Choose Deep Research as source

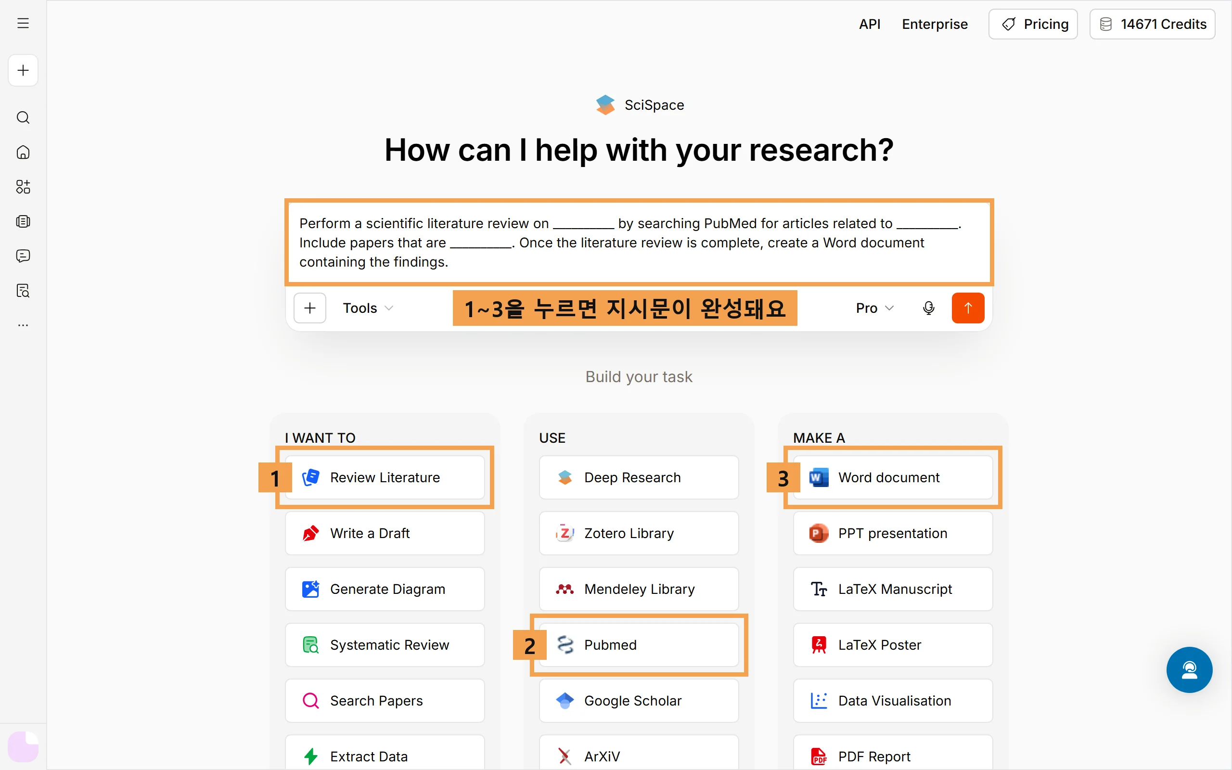pyautogui.click(x=639, y=477)
